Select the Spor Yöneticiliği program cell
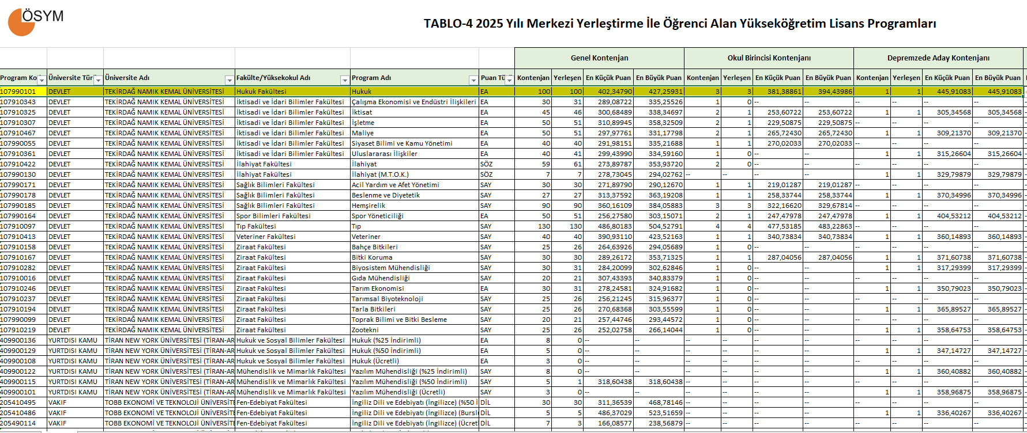The width and height of the screenshot is (1027, 433). pyautogui.click(x=415, y=216)
